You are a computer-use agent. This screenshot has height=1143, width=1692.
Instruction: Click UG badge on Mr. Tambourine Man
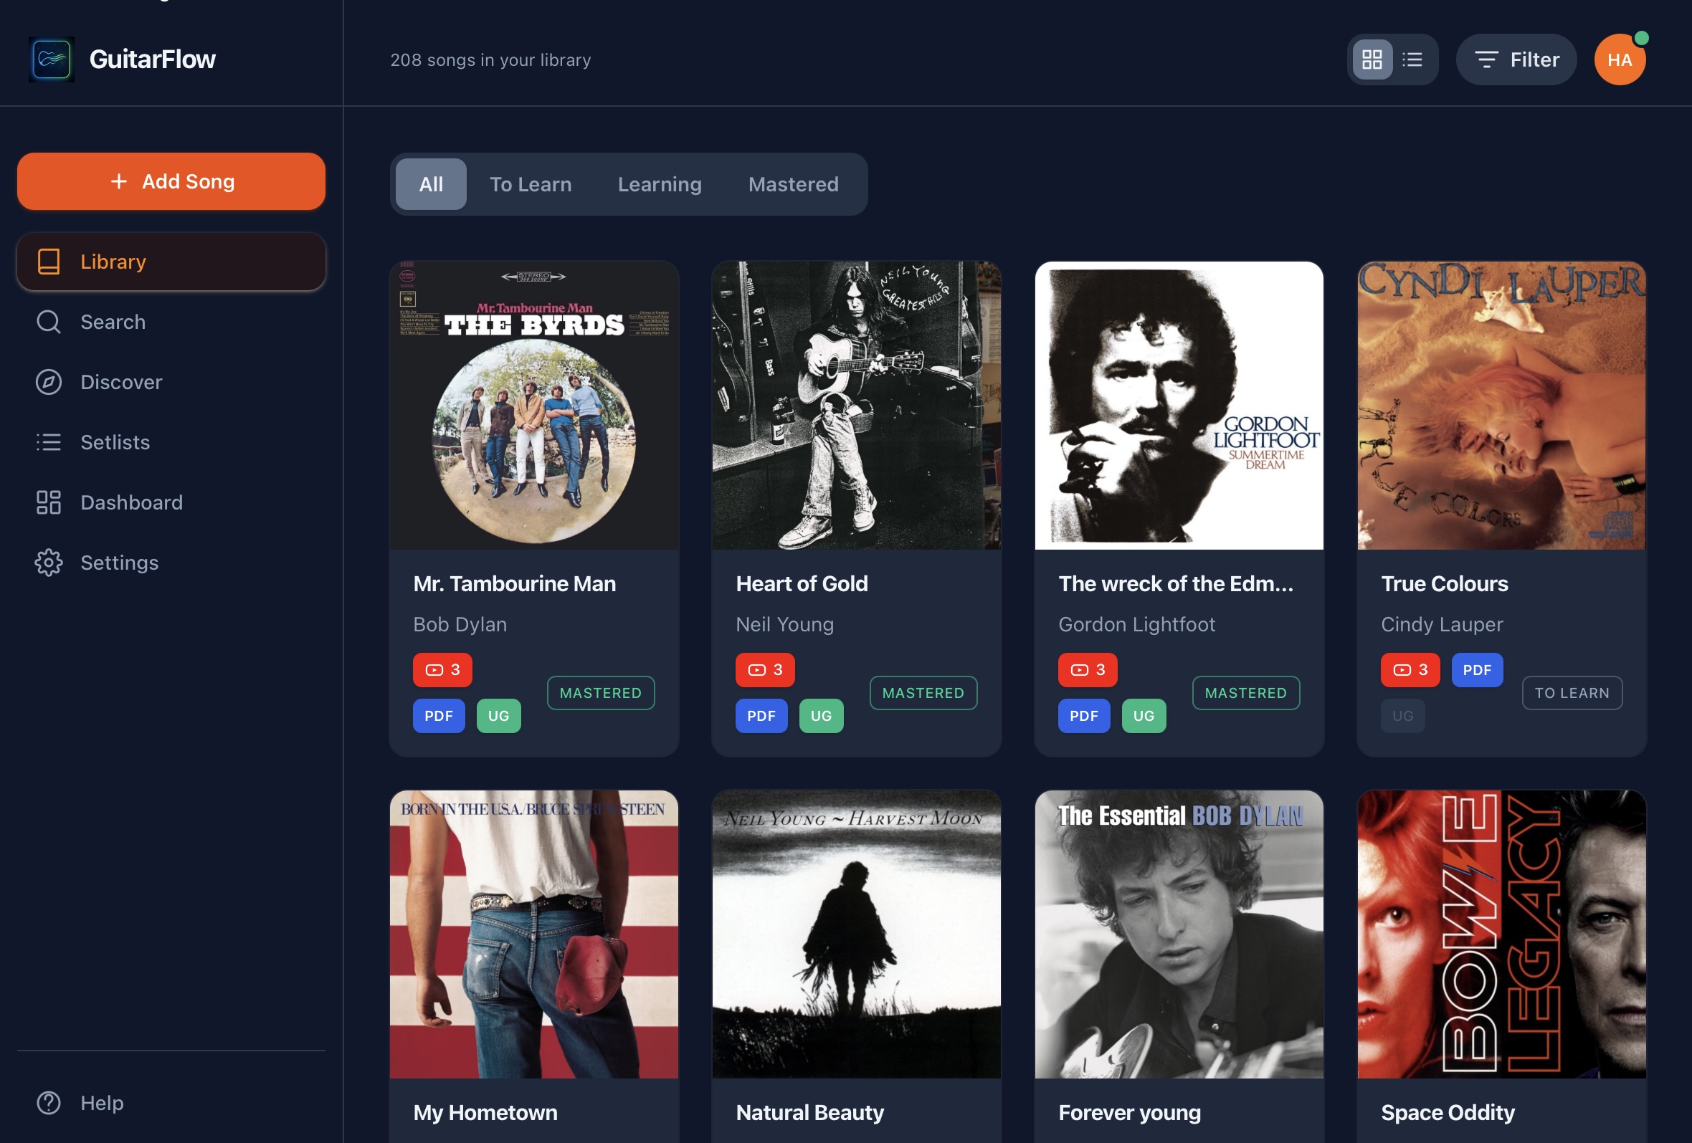coord(499,716)
